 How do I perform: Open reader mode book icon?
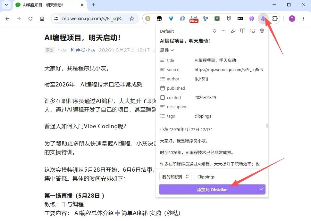pos(243,31)
